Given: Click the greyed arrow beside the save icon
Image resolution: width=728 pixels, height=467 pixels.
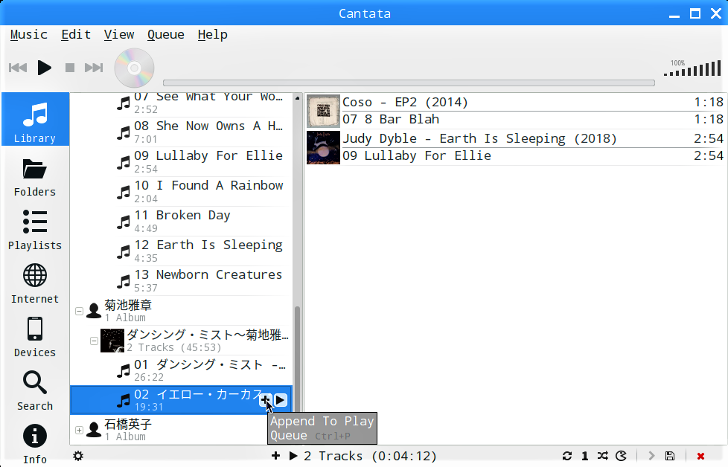Looking at the screenshot, I should (651, 456).
